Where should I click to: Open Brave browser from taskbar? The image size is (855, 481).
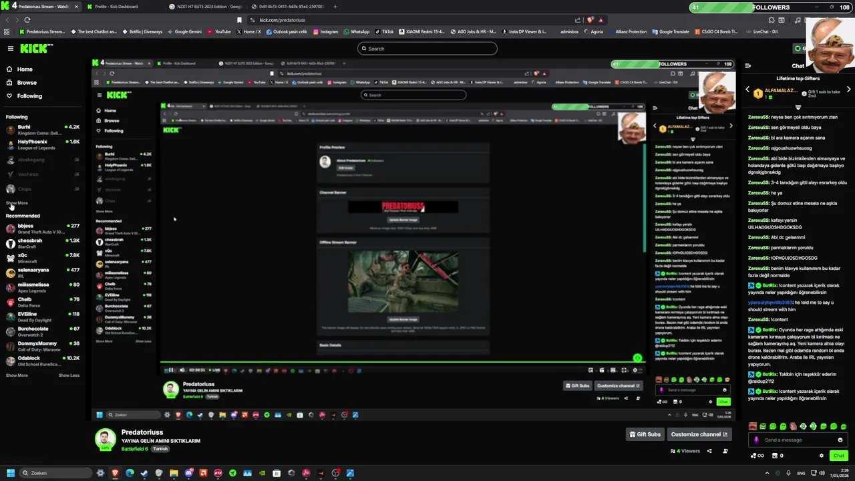[x=115, y=473]
